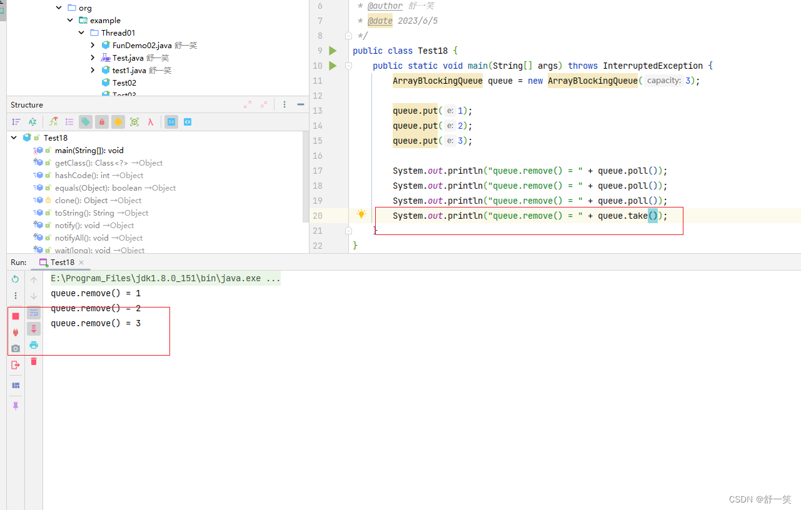Select clone() method in Structure

[x=98, y=200]
